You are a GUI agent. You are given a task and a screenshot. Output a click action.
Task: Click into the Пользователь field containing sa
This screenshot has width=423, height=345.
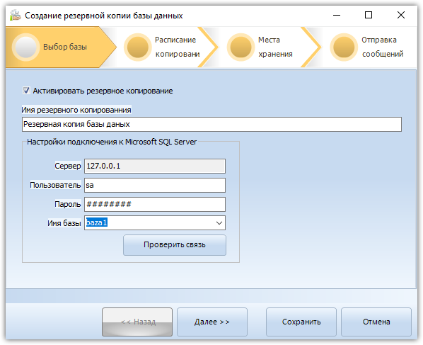[155, 185]
